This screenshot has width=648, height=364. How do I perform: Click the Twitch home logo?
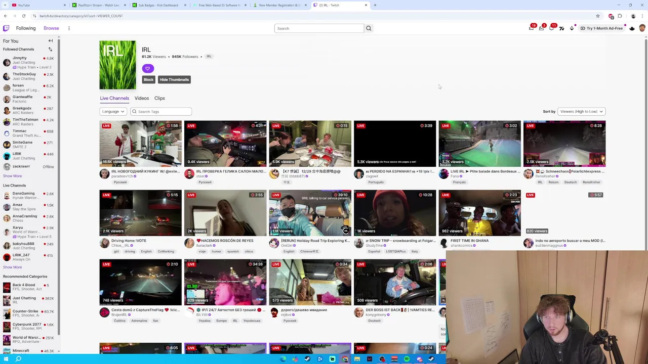click(6, 28)
